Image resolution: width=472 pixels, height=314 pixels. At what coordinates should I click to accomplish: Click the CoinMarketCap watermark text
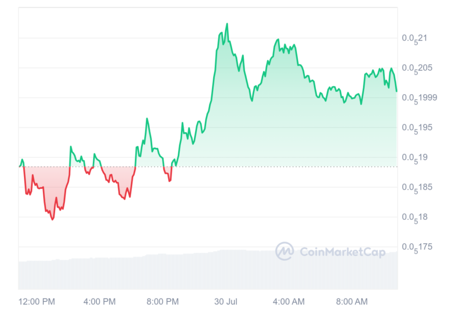pos(343,252)
